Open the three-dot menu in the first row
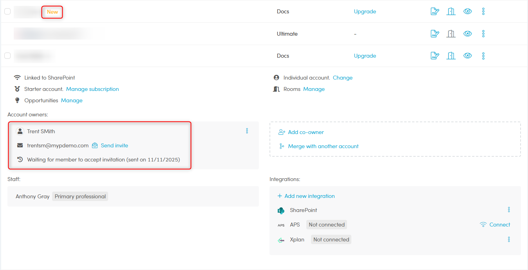This screenshot has height=270, width=528. click(483, 11)
